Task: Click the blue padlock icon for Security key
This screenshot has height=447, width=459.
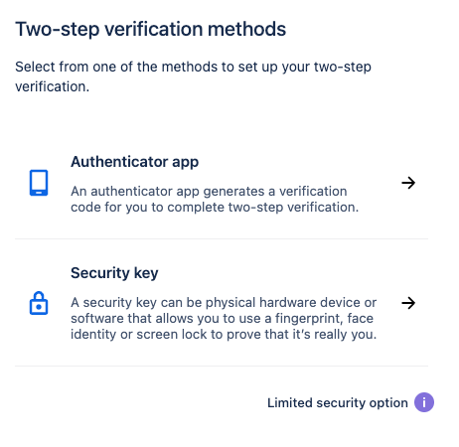Action: 39,303
